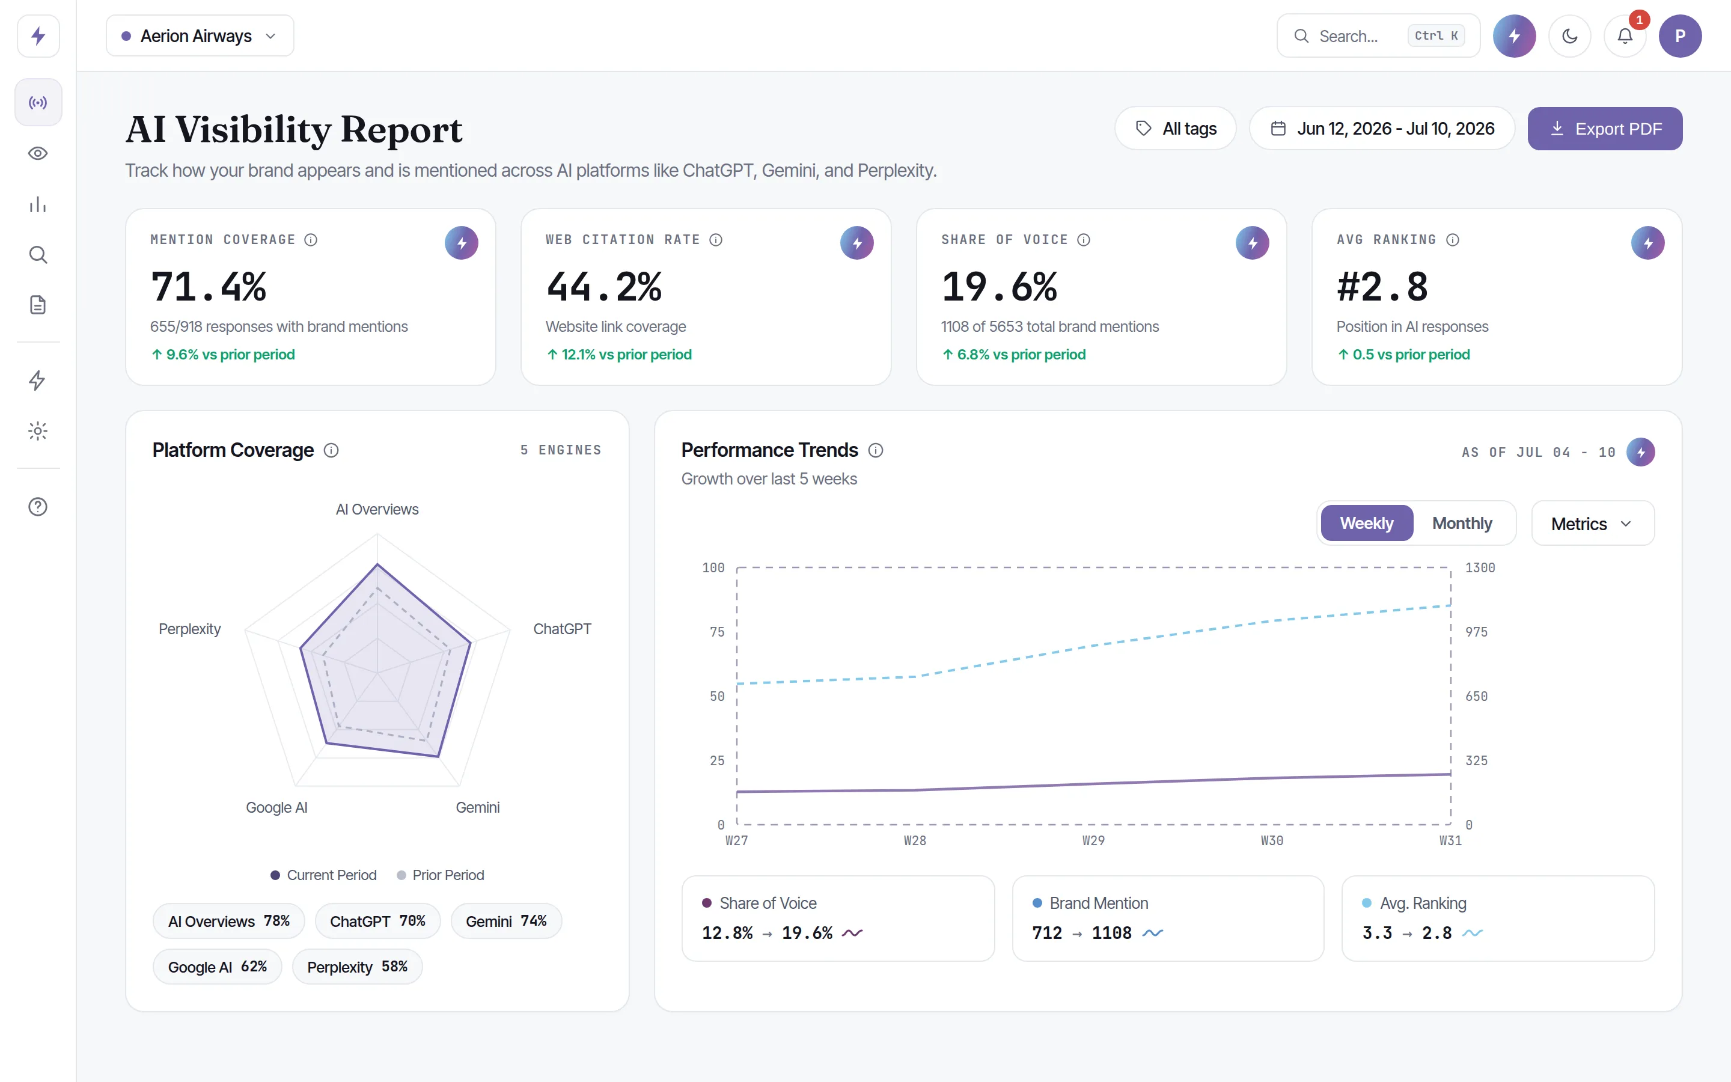Open the magnifier search sidebar icon
Image resolution: width=1731 pixels, height=1082 pixels.
[38, 255]
